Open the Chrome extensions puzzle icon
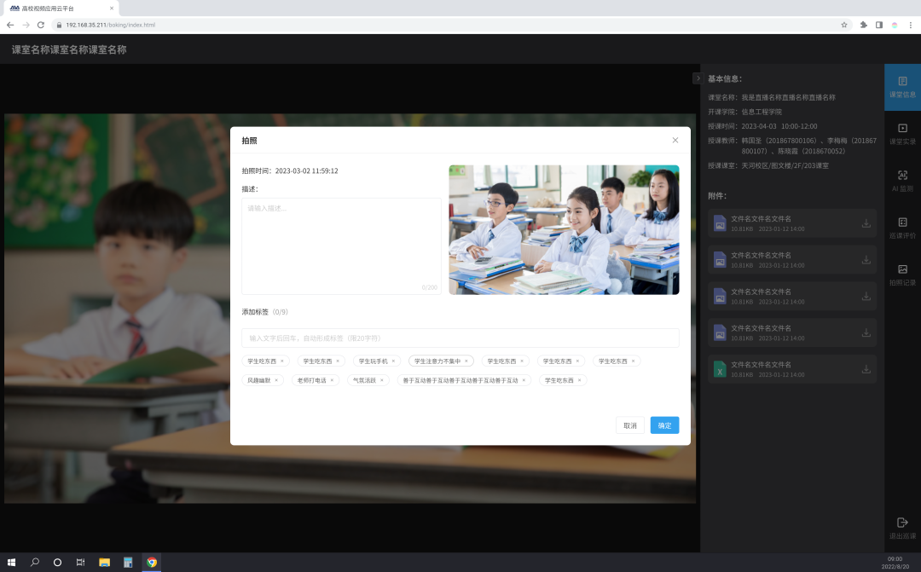The height and width of the screenshot is (572, 921). coord(863,25)
